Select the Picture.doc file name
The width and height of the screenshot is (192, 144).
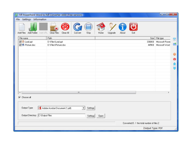click(x=30, y=45)
